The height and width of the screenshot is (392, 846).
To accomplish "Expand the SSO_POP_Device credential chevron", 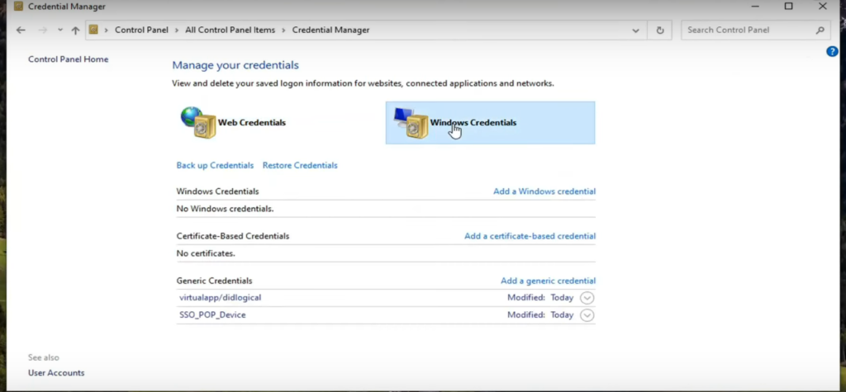I will point(587,315).
